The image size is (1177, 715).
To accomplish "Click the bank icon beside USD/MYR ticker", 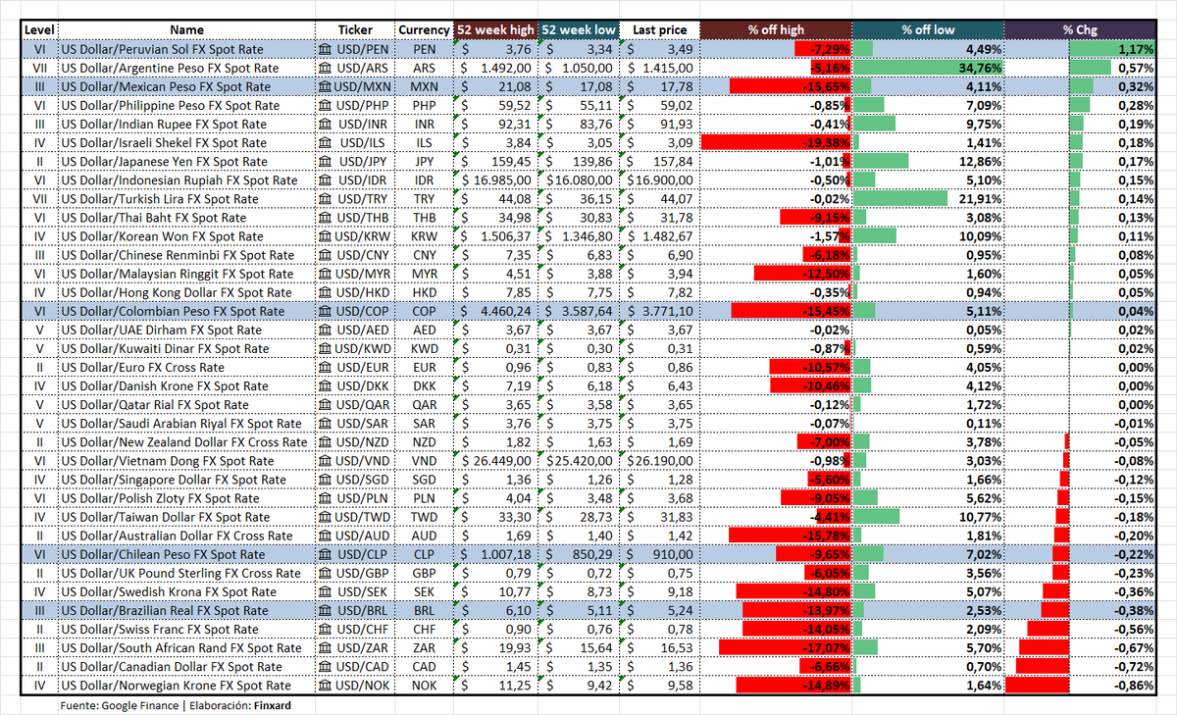I will 326,273.
